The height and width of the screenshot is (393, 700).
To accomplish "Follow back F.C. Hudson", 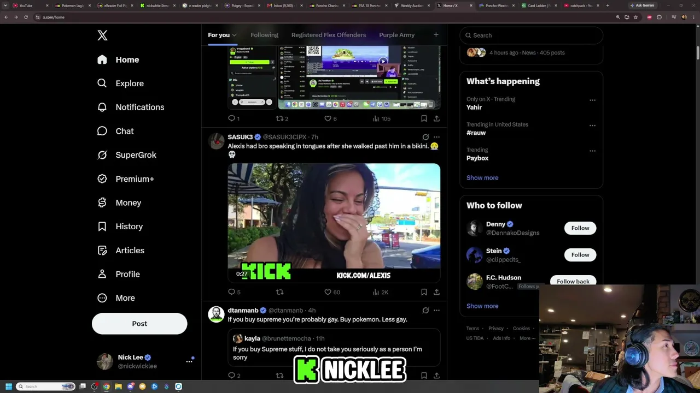I will 573,282.
